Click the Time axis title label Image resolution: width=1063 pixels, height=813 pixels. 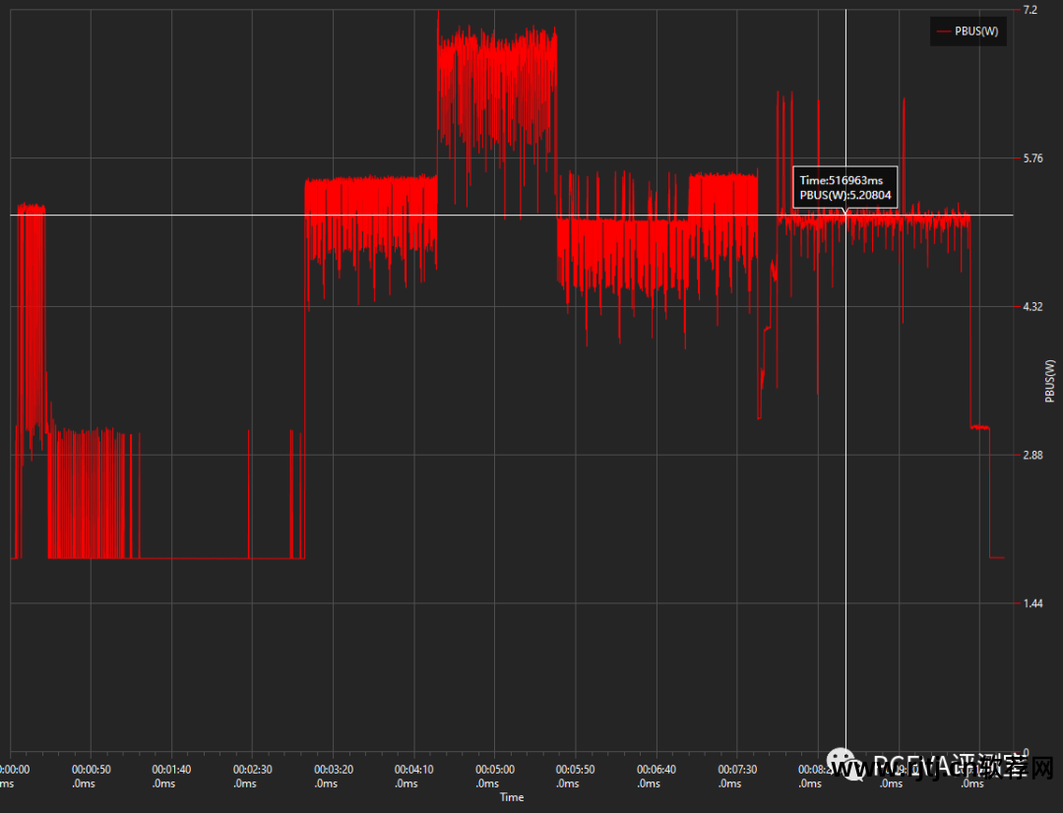512,797
